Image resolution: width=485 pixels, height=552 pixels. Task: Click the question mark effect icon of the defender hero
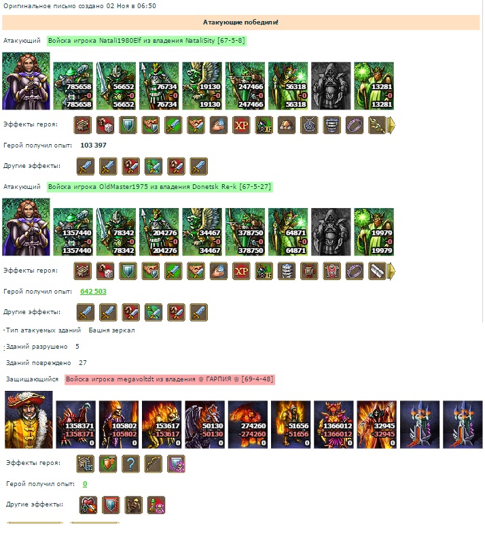(130, 464)
